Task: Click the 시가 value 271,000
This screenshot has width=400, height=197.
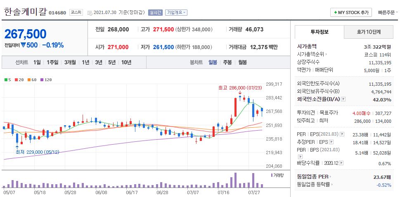Action: click(118, 47)
